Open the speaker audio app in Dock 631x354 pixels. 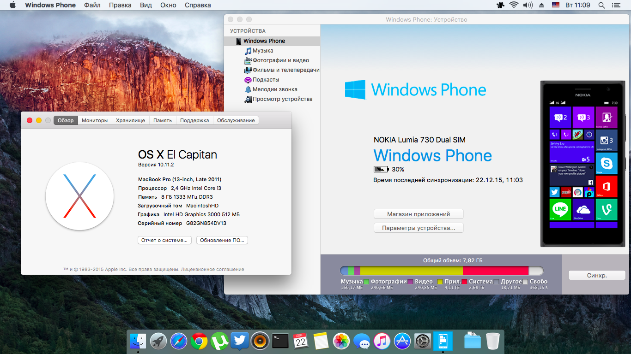[x=260, y=341]
